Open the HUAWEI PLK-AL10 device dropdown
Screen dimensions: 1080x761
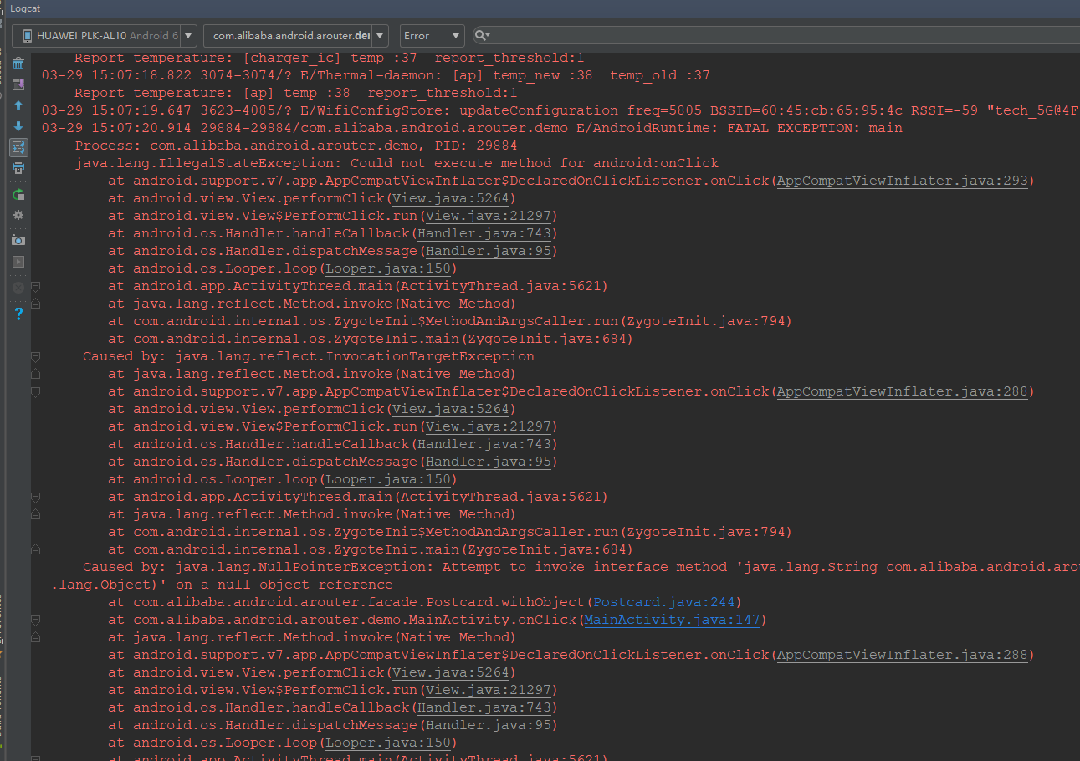click(105, 36)
